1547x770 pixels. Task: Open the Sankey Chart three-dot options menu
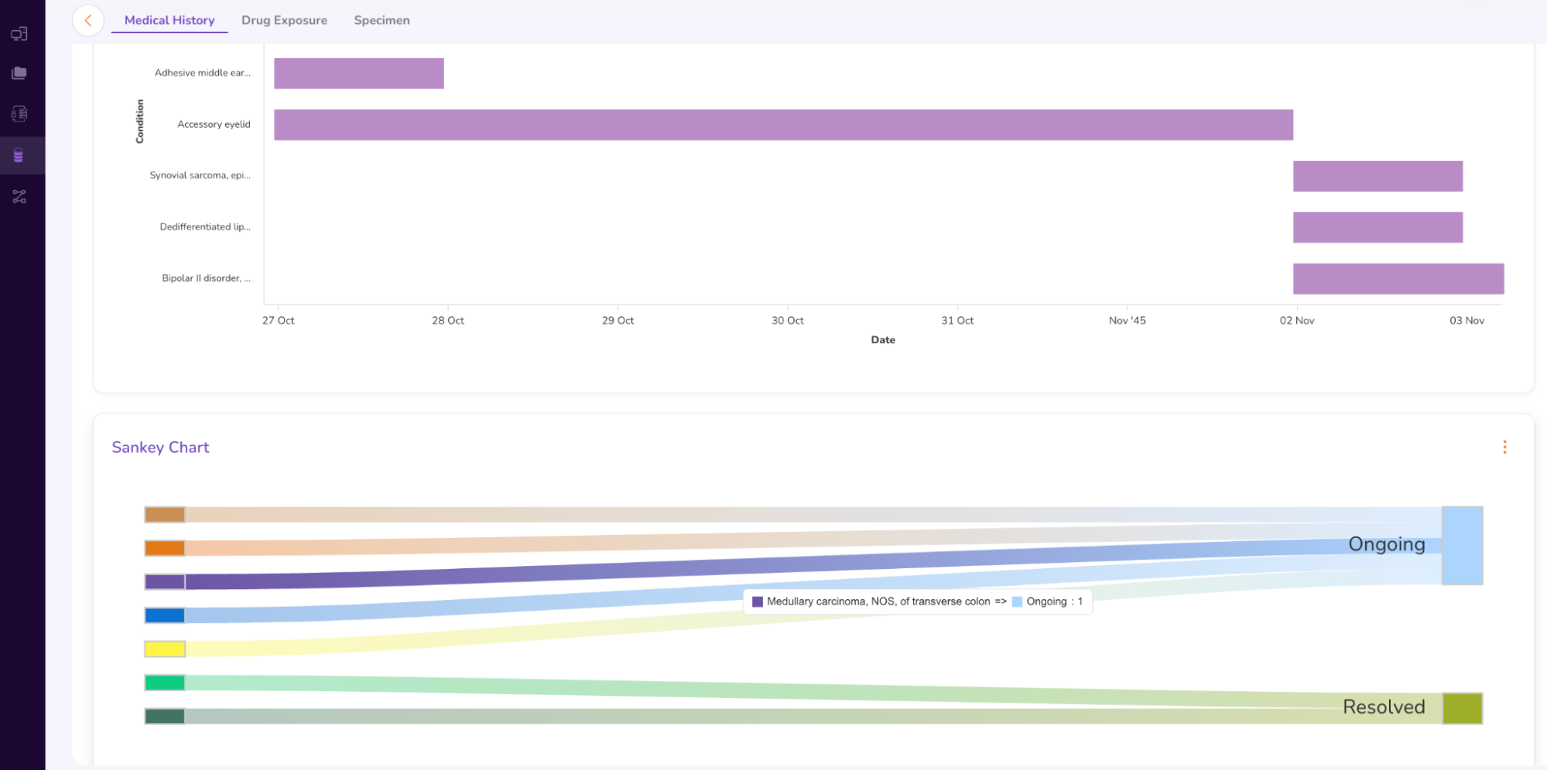[1504, 448]
